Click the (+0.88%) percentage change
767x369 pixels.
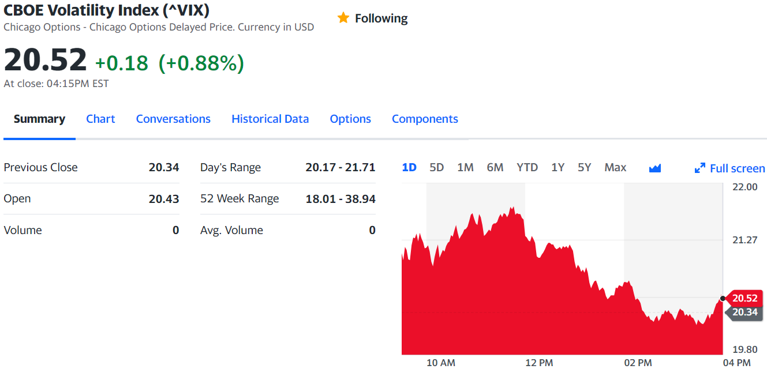click(201, 63)
